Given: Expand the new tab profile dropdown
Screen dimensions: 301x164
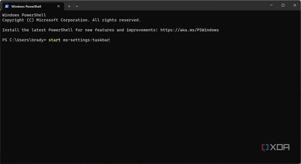Looking at the screenshot, I should coord(77,6).
